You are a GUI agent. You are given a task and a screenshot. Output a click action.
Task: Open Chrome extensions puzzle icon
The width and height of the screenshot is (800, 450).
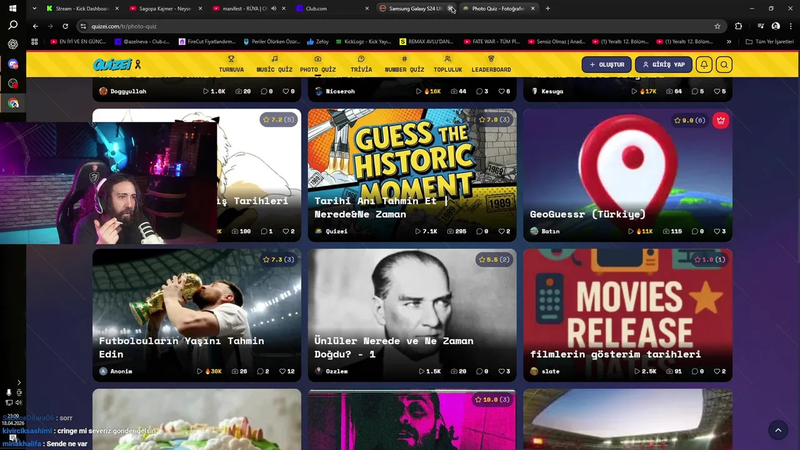coord(739,26)
